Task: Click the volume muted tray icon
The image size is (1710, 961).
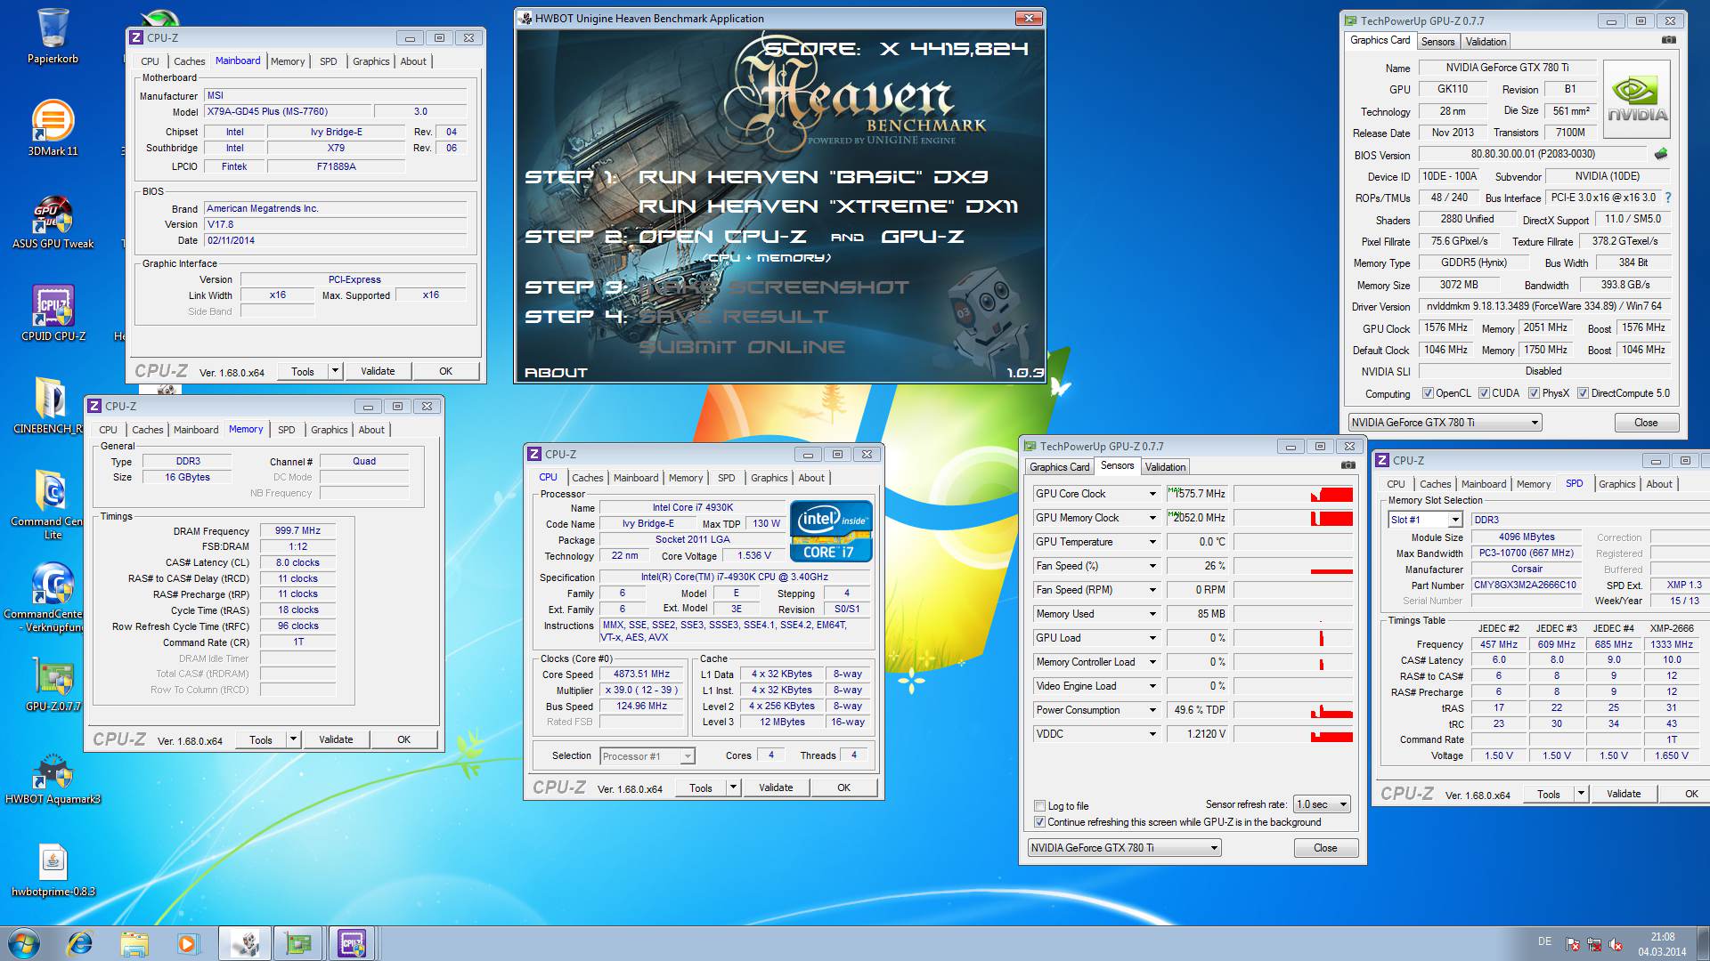Action: pyautogui.click(x=1616, y=945)
